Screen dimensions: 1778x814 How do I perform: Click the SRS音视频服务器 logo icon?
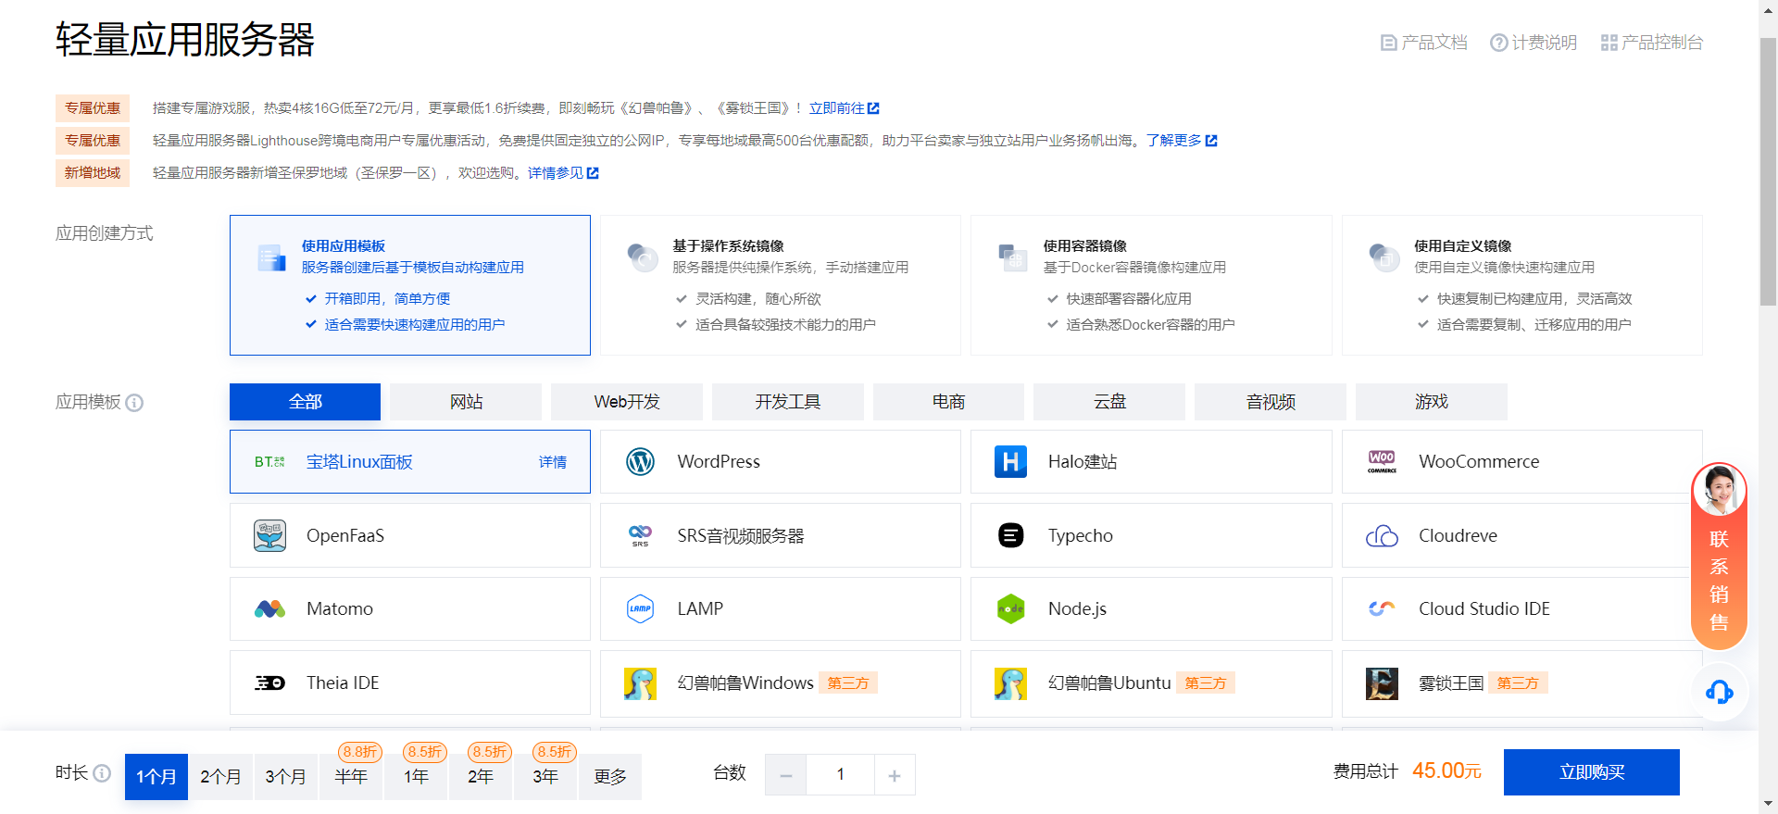[x=640, y=535]
